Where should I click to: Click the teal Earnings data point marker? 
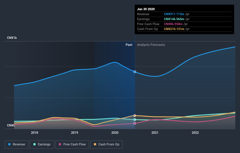click(135, 119)
